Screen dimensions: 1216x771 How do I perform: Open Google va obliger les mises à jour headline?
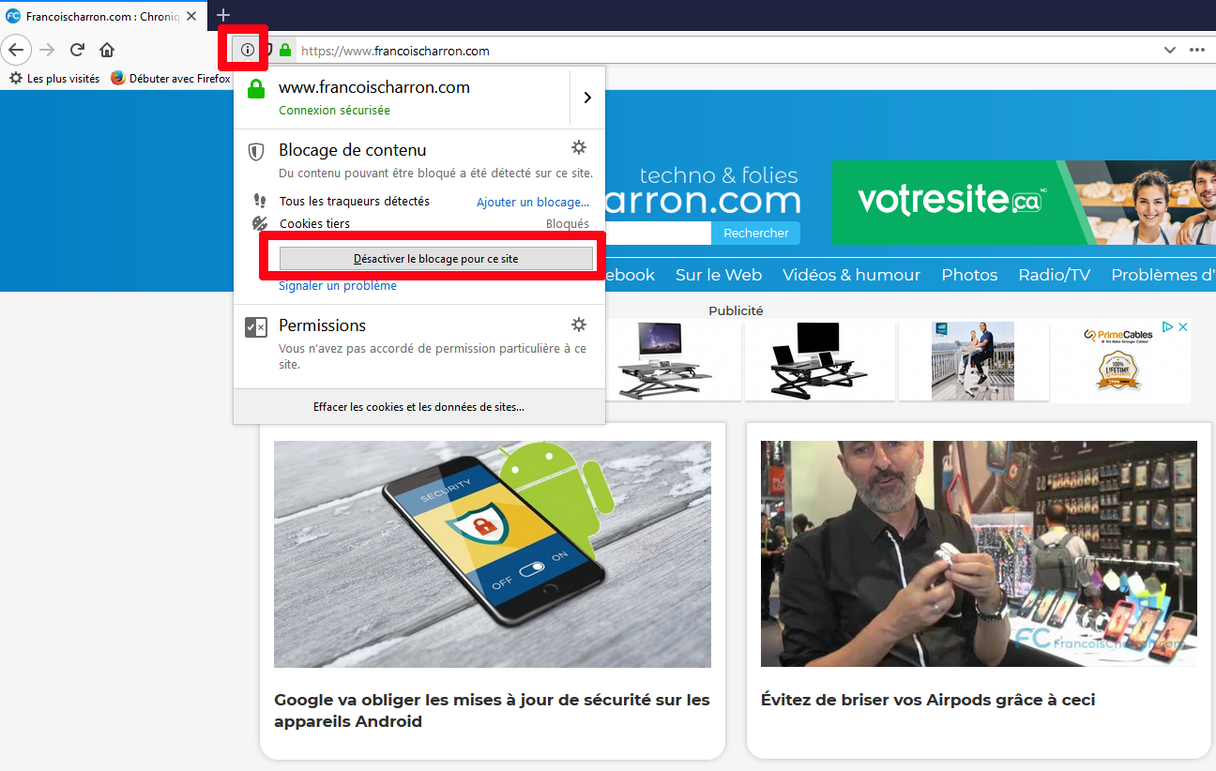pyautogui.click(x=492, y=711)
